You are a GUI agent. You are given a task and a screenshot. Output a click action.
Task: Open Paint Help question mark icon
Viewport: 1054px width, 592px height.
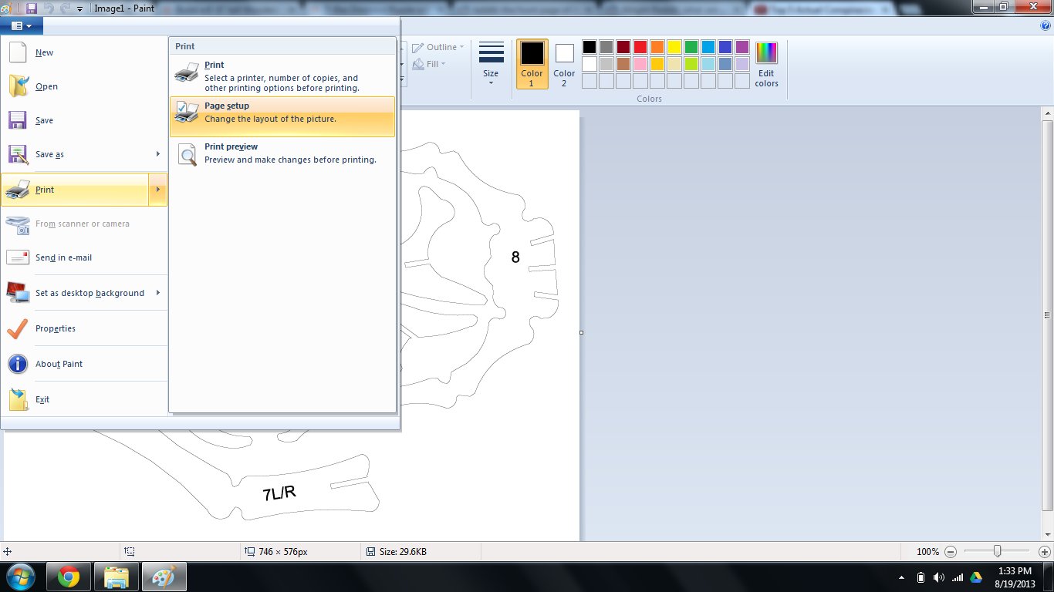pos(1046,25)
